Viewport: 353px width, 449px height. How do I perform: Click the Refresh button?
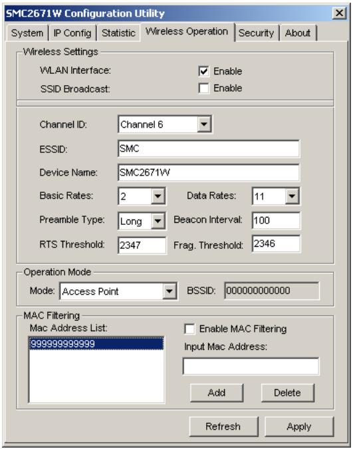pos(223,426)
